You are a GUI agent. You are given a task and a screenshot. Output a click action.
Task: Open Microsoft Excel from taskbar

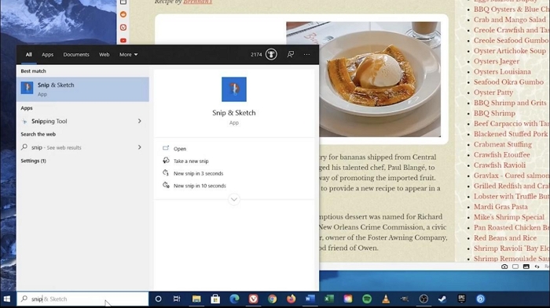[x=329, y=299]
